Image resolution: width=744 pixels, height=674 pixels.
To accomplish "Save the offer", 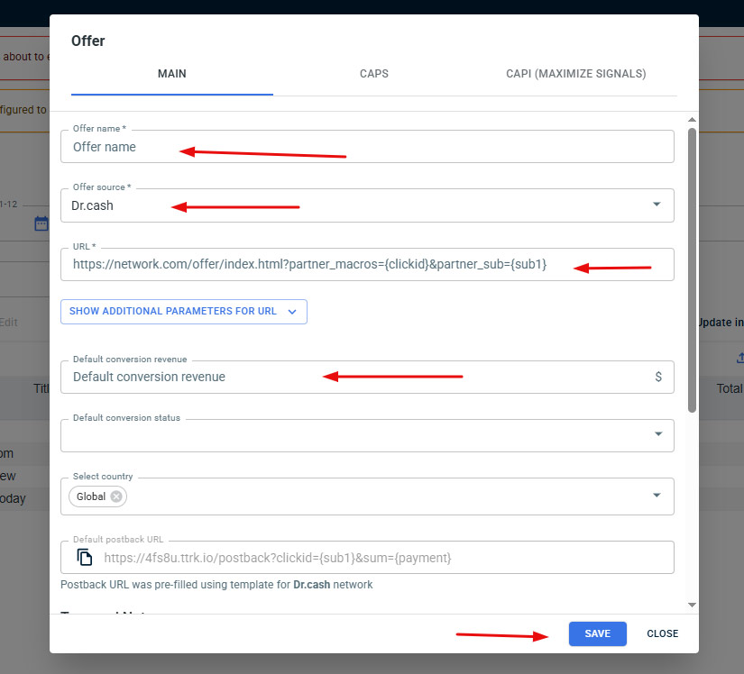I will [x=597, y=633].
